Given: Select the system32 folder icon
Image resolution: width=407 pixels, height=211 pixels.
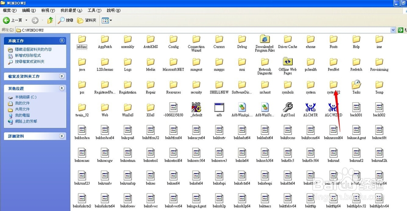Looking at the screenshot, I should coord(333,85).
